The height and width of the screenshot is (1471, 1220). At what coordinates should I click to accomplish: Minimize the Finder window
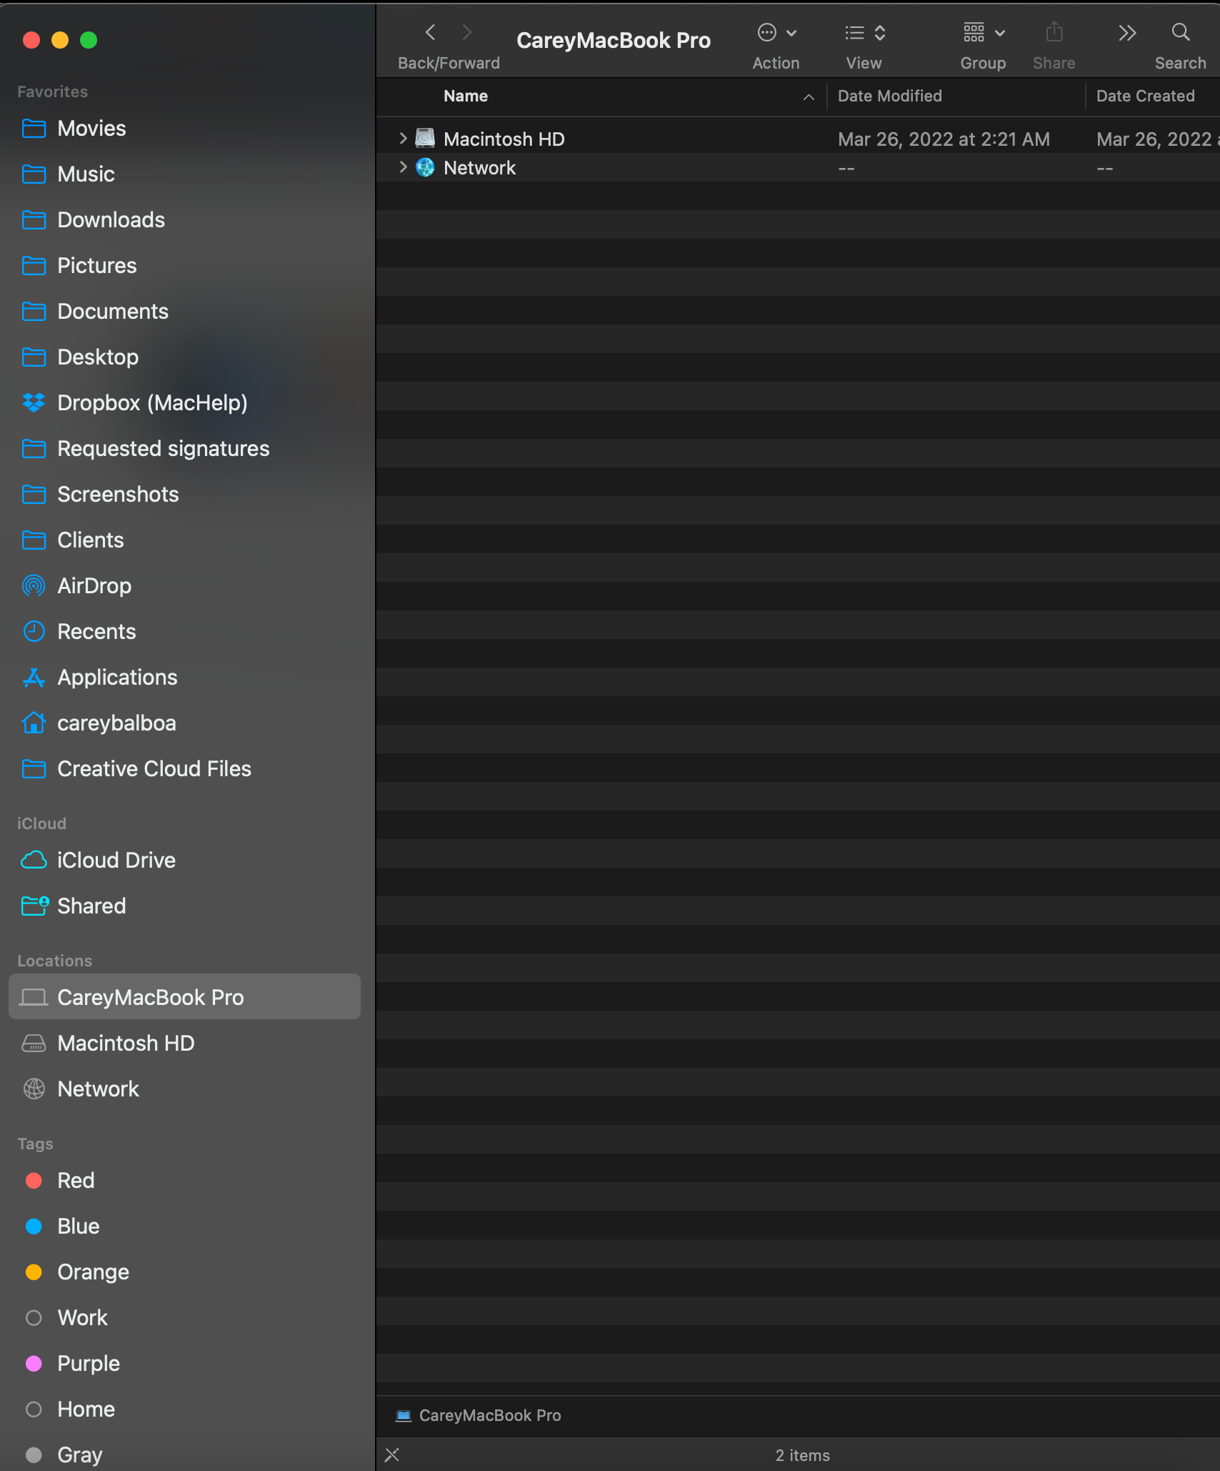tap(60, 40)
